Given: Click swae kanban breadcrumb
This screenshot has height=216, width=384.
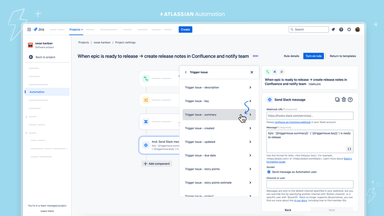Looking at the screenshot, I should tap(102, 42).
